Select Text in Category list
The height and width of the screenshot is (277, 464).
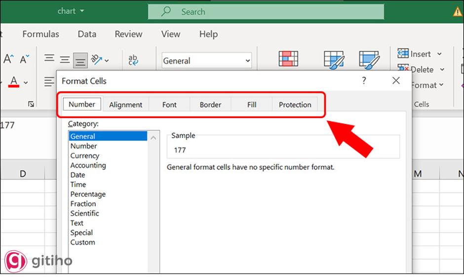tap(108, 223)
